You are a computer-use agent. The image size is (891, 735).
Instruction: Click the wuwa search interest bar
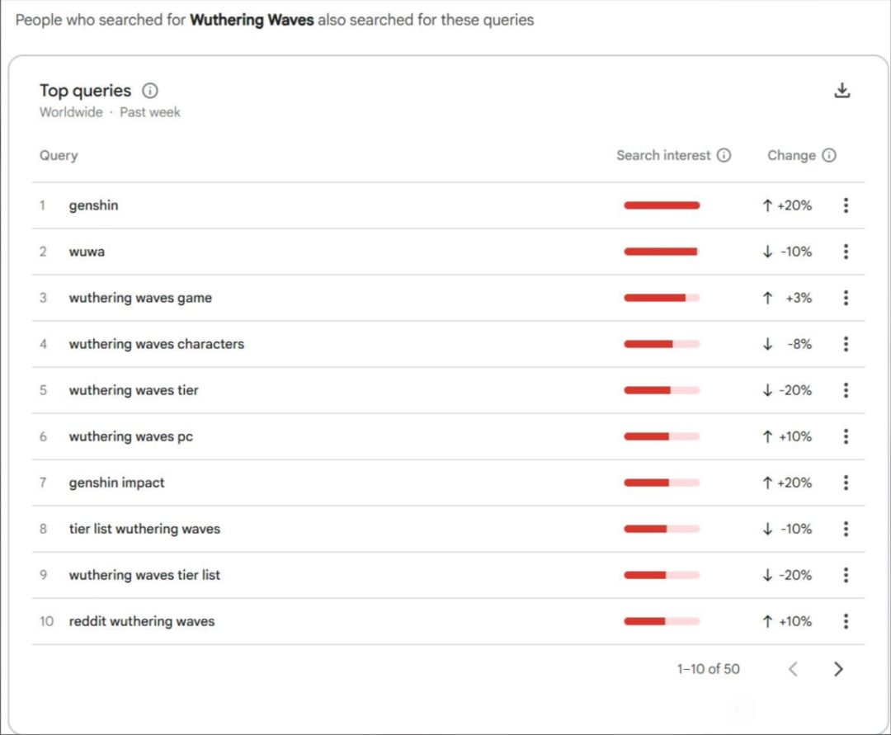(x=662, y=252)
